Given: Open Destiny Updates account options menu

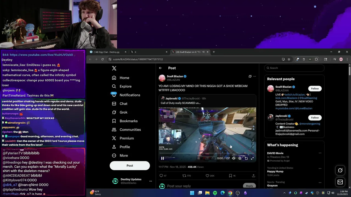Looking at the screenshot, I should [151, 181].
